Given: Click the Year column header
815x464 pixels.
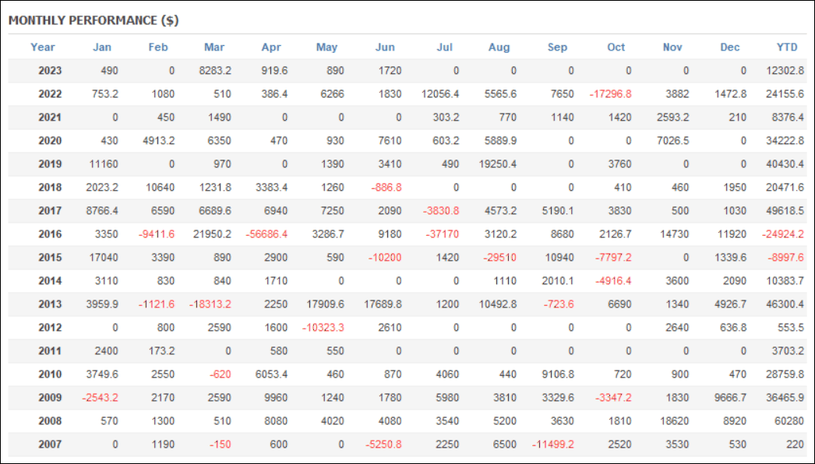Looking at the screenshot, I should [x=43, y=47].
